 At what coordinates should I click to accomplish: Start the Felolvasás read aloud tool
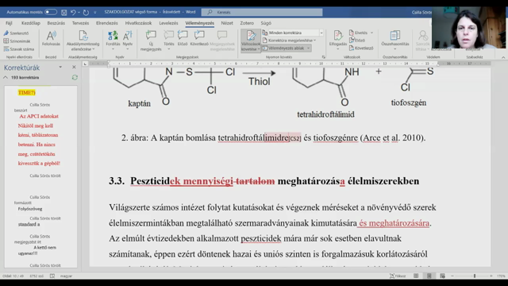pos(51,38)
